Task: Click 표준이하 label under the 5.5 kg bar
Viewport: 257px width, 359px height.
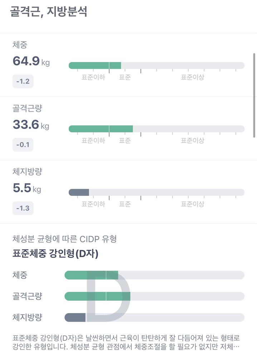Action: (x=93, y=204)
